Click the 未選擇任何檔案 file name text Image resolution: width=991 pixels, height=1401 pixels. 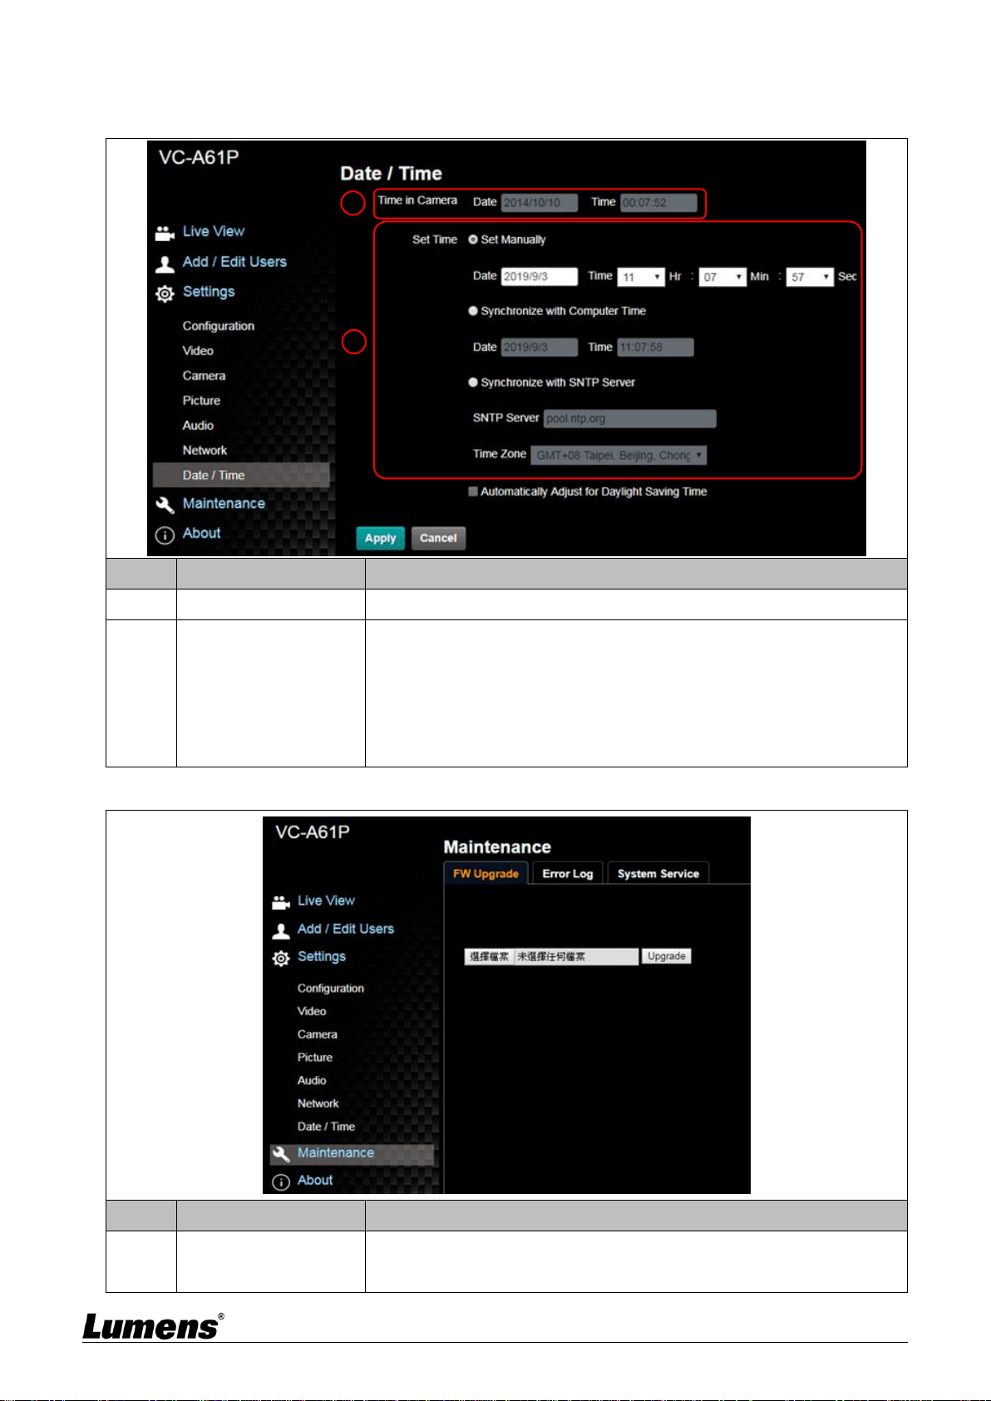click(551, 956)
